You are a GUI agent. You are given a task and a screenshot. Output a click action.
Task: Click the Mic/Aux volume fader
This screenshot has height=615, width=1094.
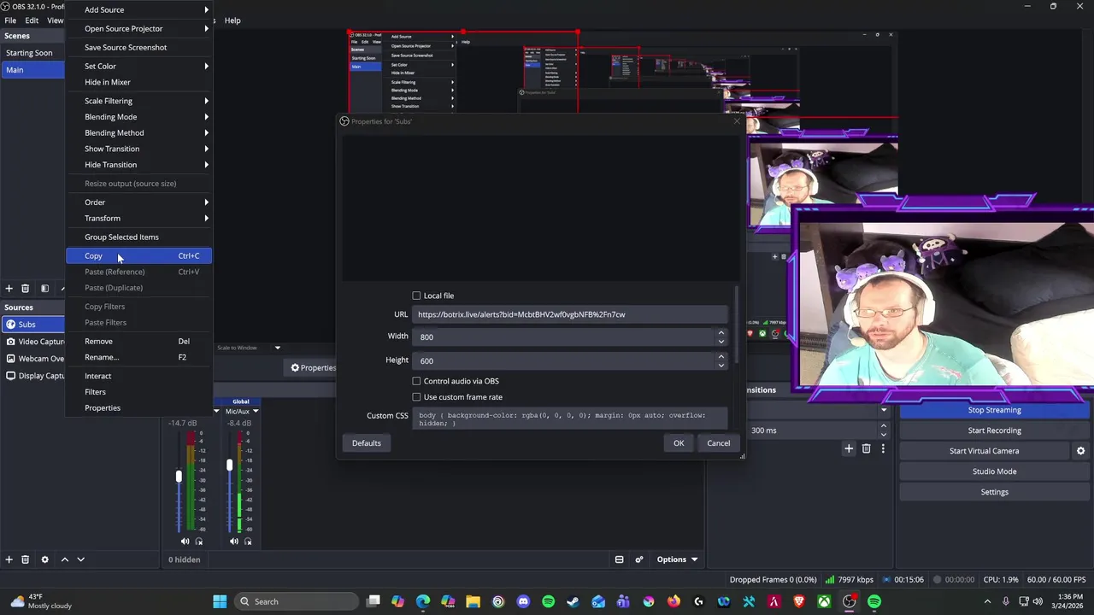point(229,466)
